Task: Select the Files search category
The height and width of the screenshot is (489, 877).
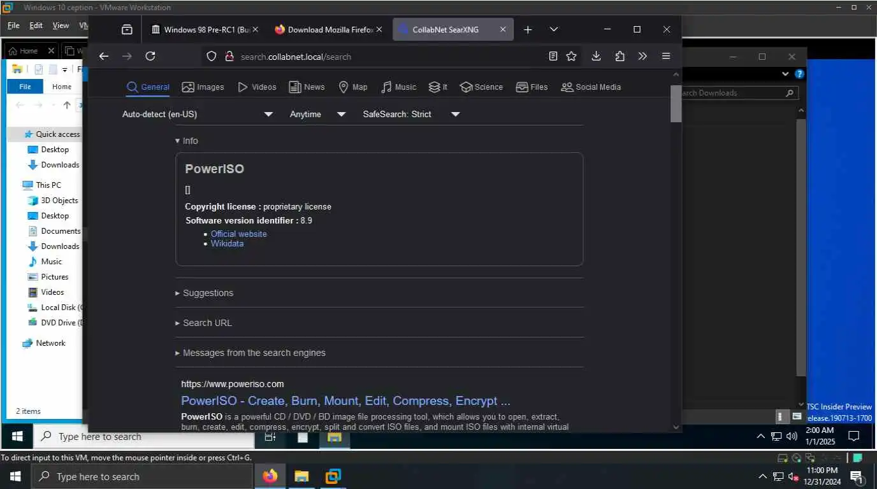Action: pyautogui.click(x=532, y=87)
